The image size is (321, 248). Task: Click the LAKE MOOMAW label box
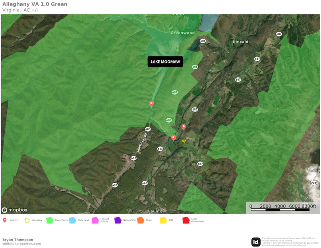pyautogui.click(x=164, y=62)
